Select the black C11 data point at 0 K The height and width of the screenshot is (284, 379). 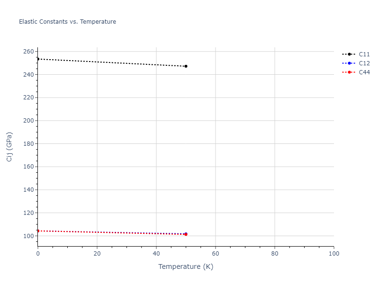38,59
